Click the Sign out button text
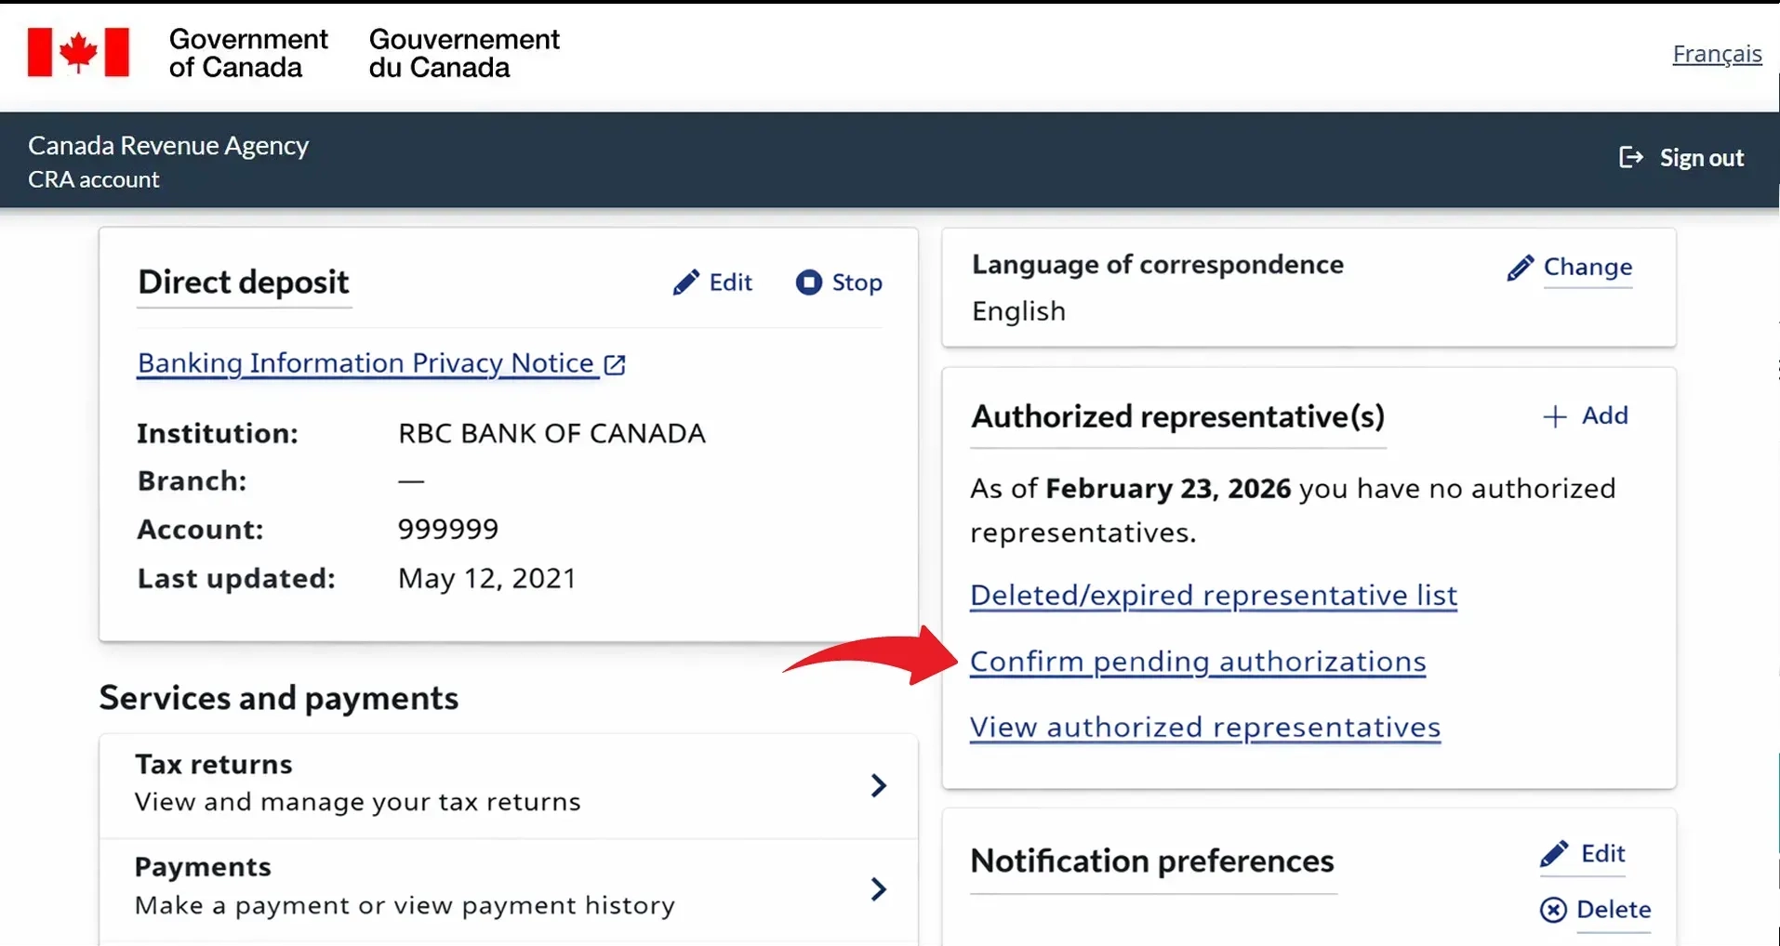 1702,158
